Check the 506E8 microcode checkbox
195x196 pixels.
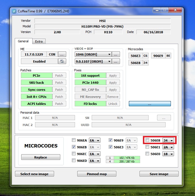coord(147,140)
